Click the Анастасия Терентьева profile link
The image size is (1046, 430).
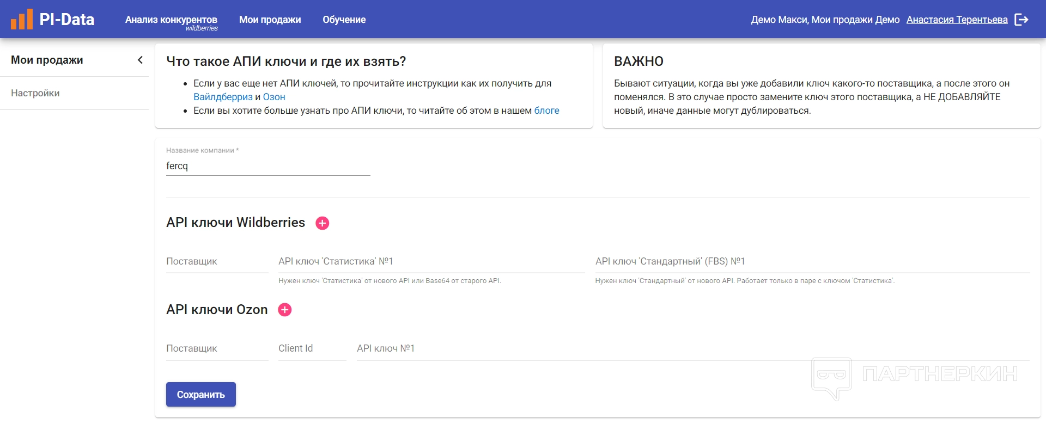click(957, 20)
